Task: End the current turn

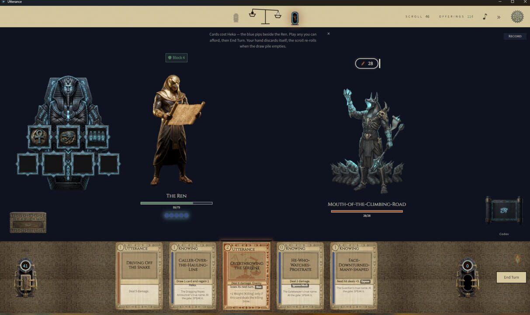Action: [511, 277]
